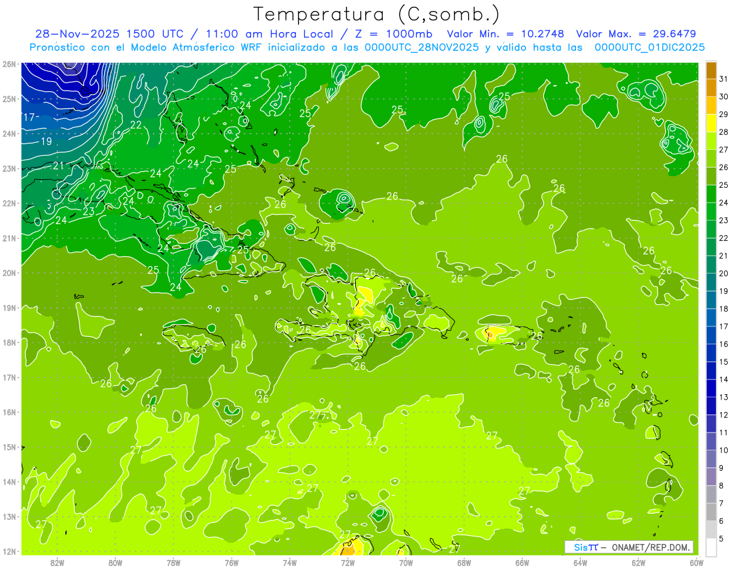Click the 74W longitude label
This screenshot has width=740, height=571.
pos(289,562)
